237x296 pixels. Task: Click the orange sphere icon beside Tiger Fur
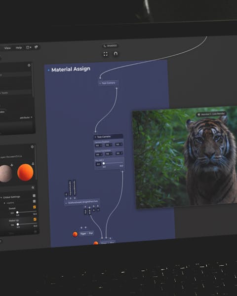pyautogui.click(x=75, y=234)
